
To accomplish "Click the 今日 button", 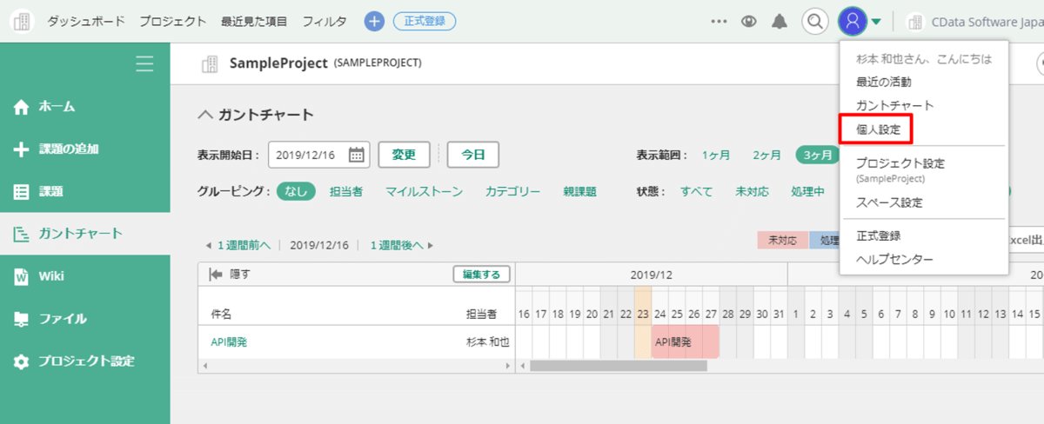I will [x=472, y=155].
